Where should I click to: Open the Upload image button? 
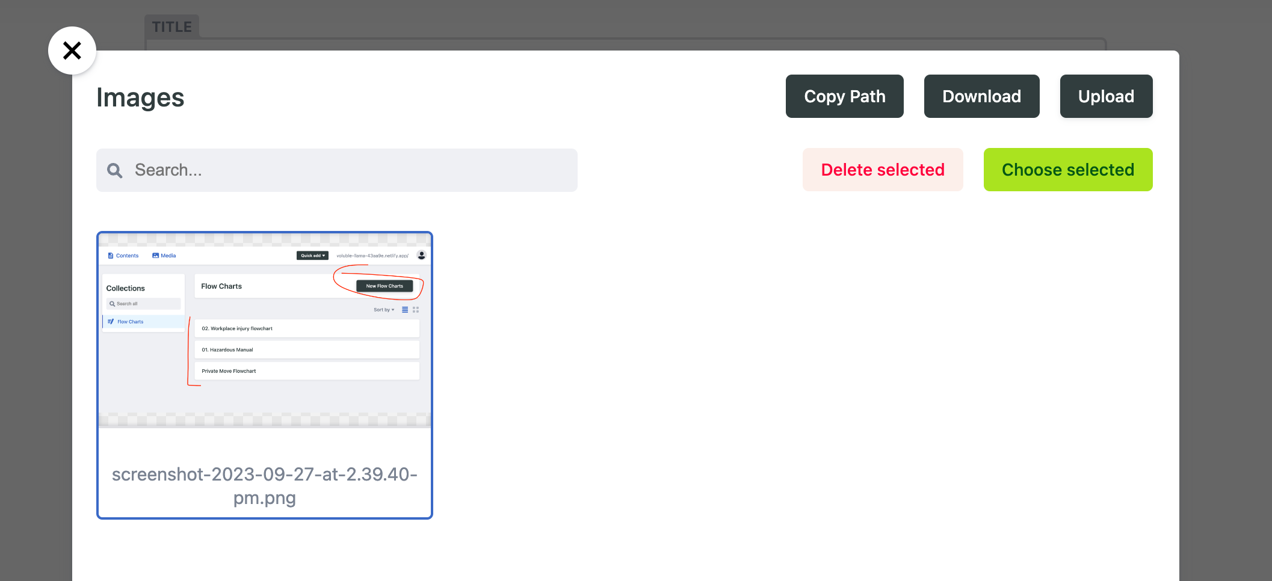tap(1106, 96)
